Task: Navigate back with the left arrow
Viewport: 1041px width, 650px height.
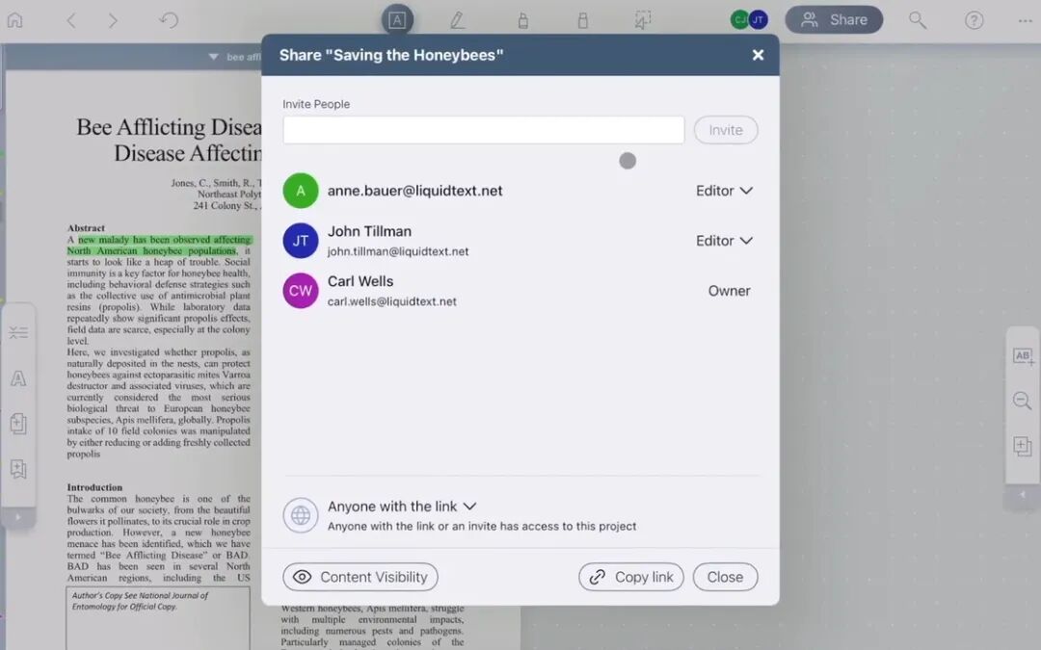Action: (x=71, y=20)
